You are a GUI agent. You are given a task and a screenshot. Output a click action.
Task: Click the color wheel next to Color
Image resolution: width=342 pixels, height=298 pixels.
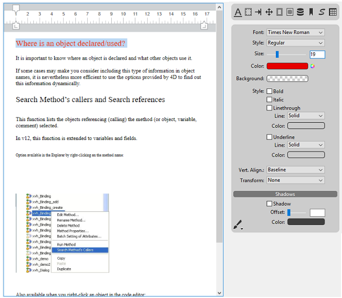click(x=312, y=66)
